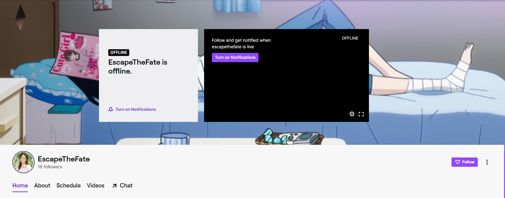Image resolution: width=505 pixels, height=198 pixels.
Task: Click the EscapeTheFate channel name heading
Action: pos(64,159)
